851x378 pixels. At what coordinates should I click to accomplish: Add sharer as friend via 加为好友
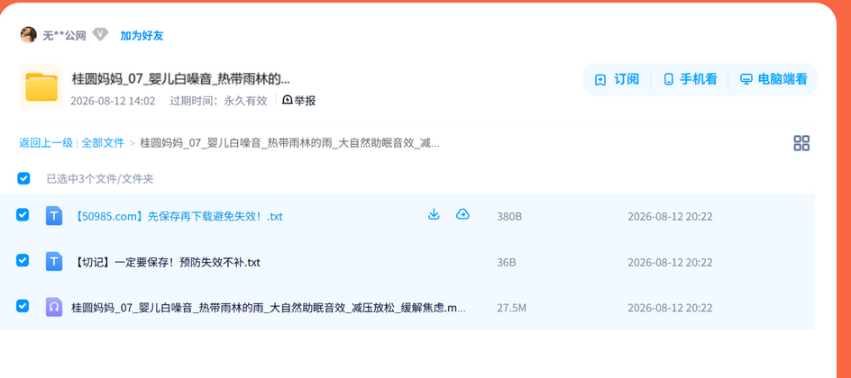pyautogui.click(x=142, y=36)
